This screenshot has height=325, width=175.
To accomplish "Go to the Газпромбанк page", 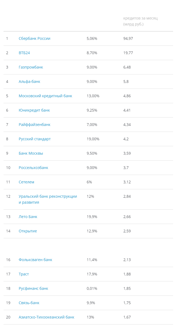I will click(31, 67).
